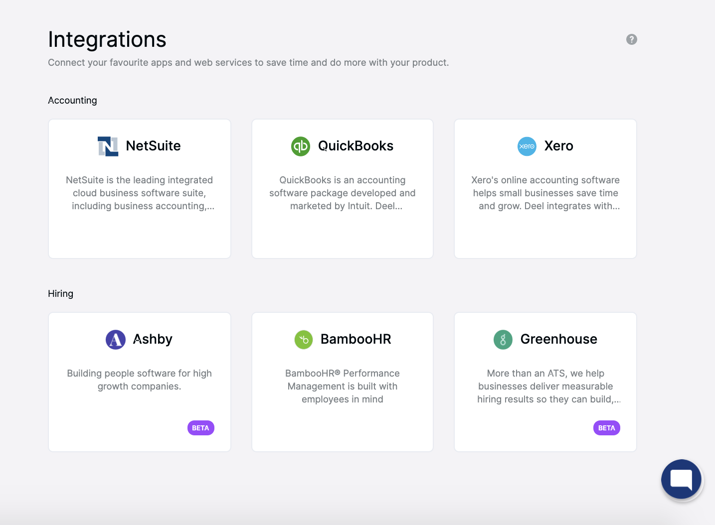Open the Xero integration title
The image size is (715, 525).
(x=559, y=146)
